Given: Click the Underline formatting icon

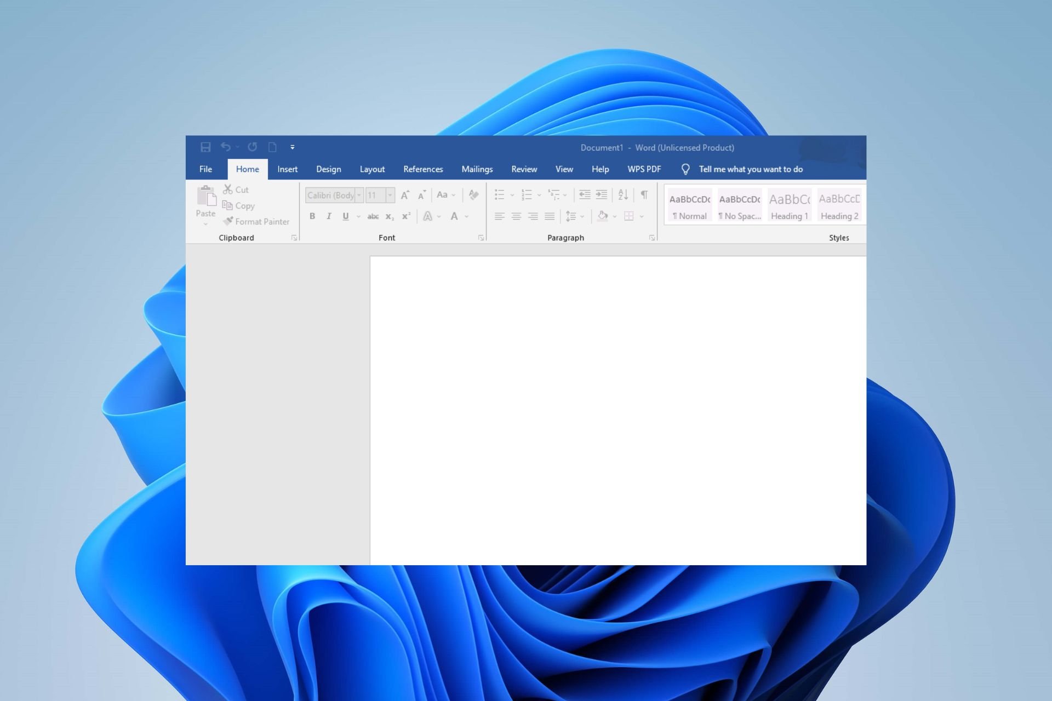Looking at the screenshot, I should (x=345, y=215).
